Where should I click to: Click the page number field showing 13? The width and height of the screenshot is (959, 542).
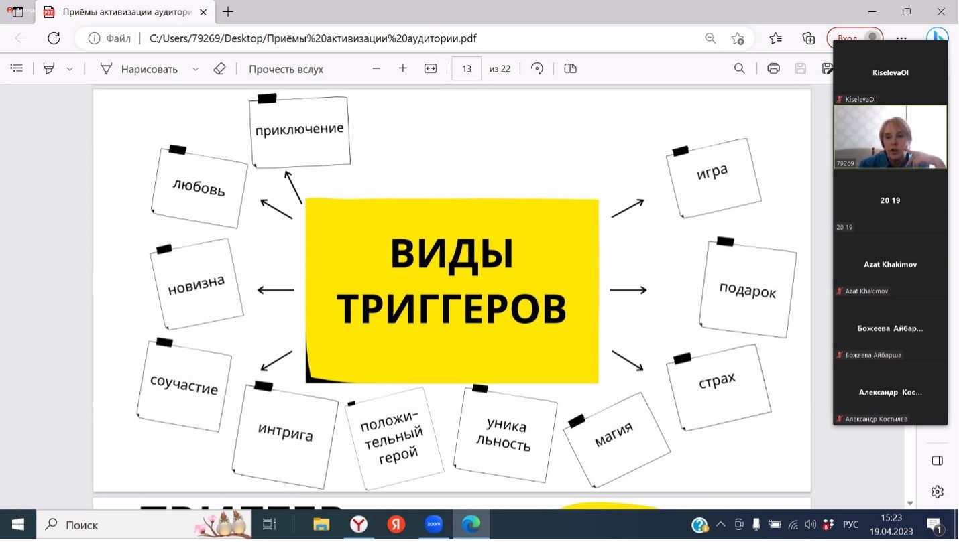(x=467, y=68)
